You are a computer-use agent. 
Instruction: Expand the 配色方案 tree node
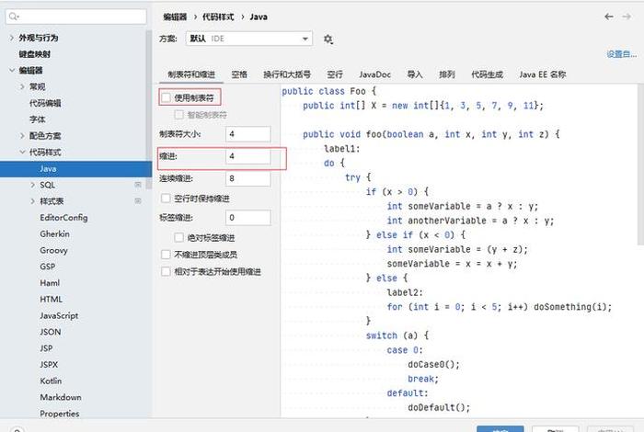[22, 136]
